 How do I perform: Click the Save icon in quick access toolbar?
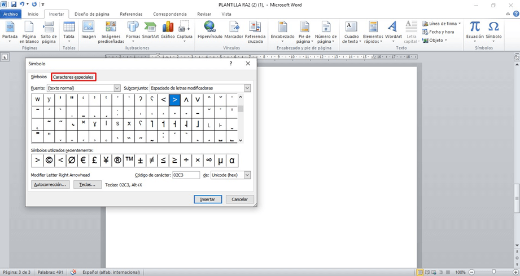point(14,5)
